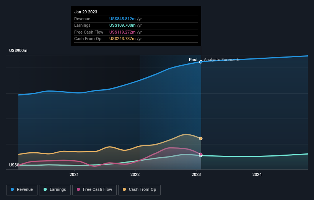
Task: Click the Free Cash Flow label in tooltip
Action: pos(89,32)
